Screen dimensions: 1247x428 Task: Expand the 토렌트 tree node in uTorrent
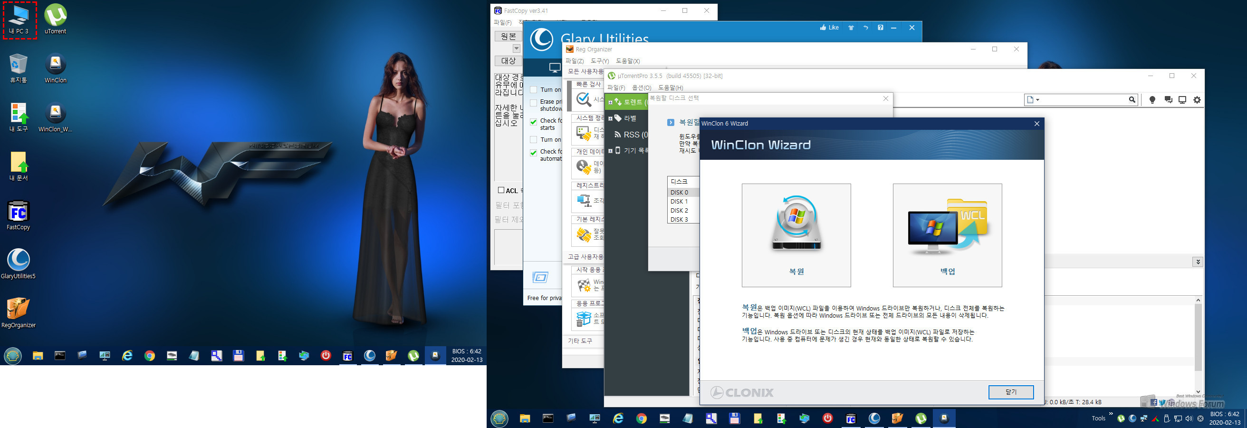610,102
